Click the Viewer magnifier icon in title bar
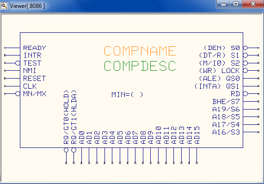The width and height of the screenshot is (264, 184). 4,6
